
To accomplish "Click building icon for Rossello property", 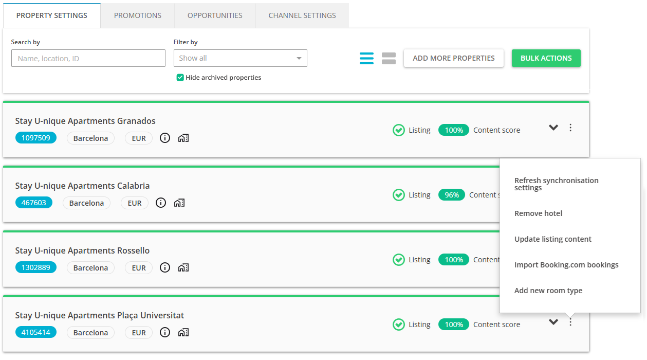I will pyautogui.click(x=183, y=268).
